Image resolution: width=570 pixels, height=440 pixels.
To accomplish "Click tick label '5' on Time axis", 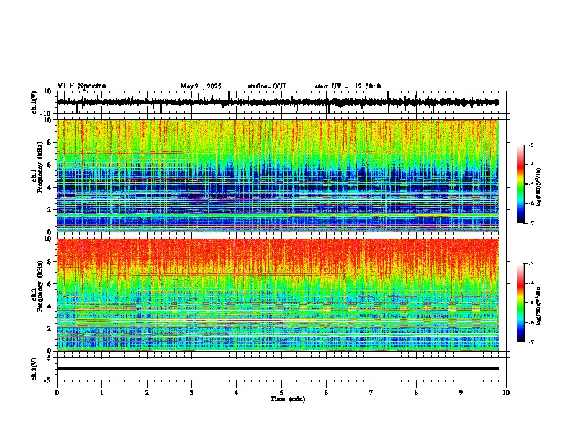I will [281, 393].
